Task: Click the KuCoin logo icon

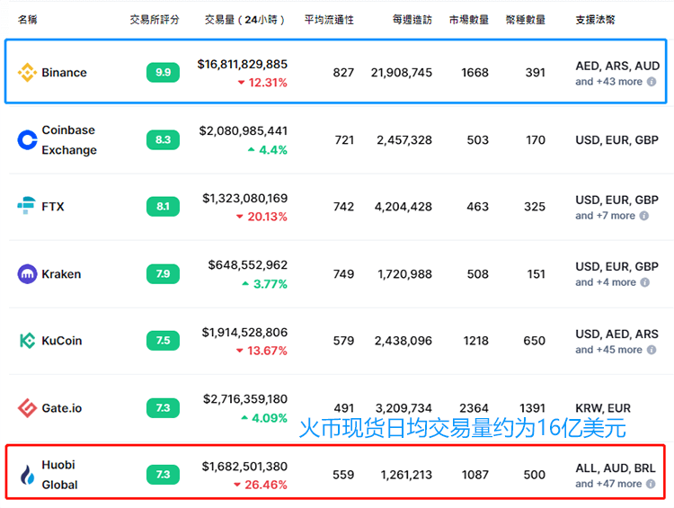Action: click(x=27, y=340)
